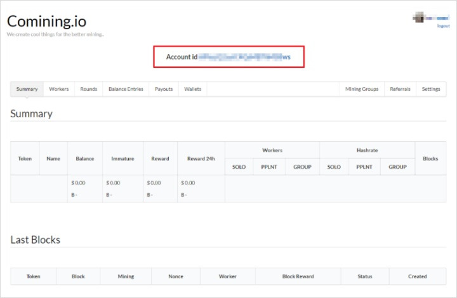This screenshot has height=298, width=457.
Task: Click the $0.00 value in Reward 24h column
Action: [188, 183]
